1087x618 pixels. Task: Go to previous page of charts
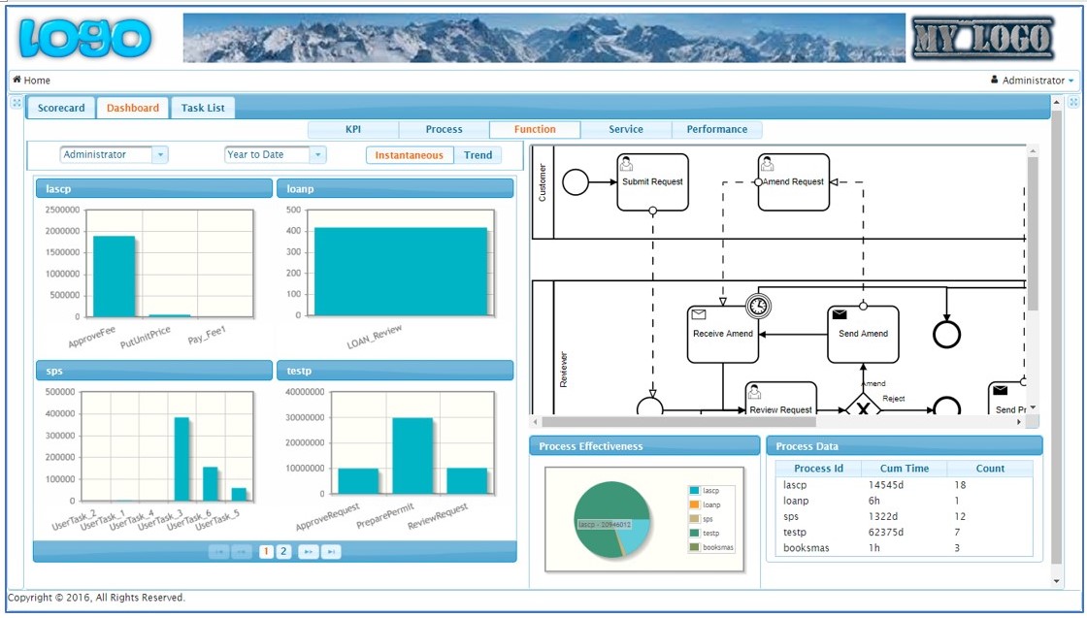tap(242, 551)
